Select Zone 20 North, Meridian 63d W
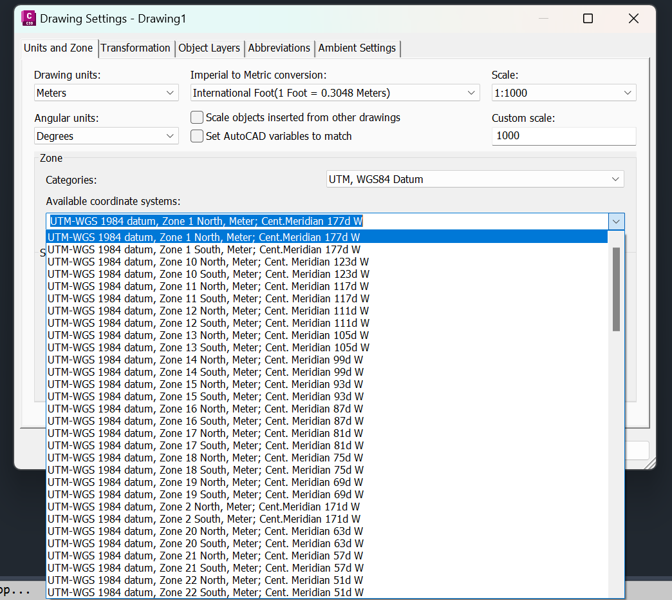 pyautogui.click(x=326, y=531)
